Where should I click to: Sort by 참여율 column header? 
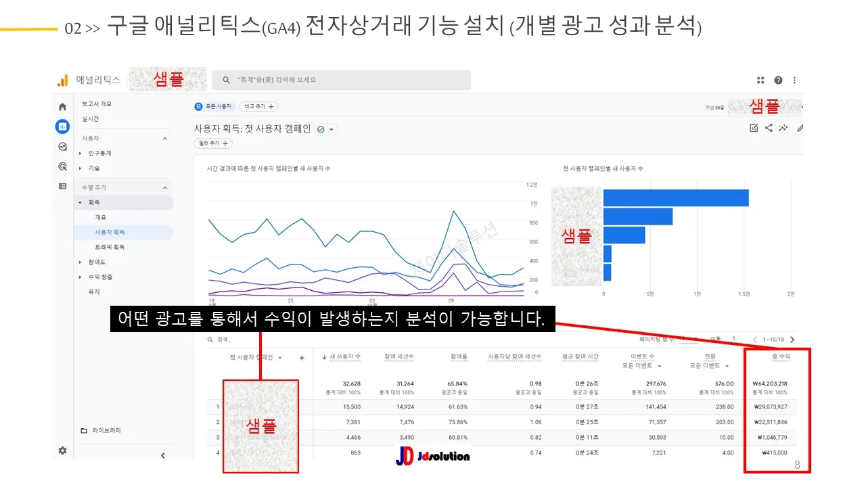pos(459,357)
